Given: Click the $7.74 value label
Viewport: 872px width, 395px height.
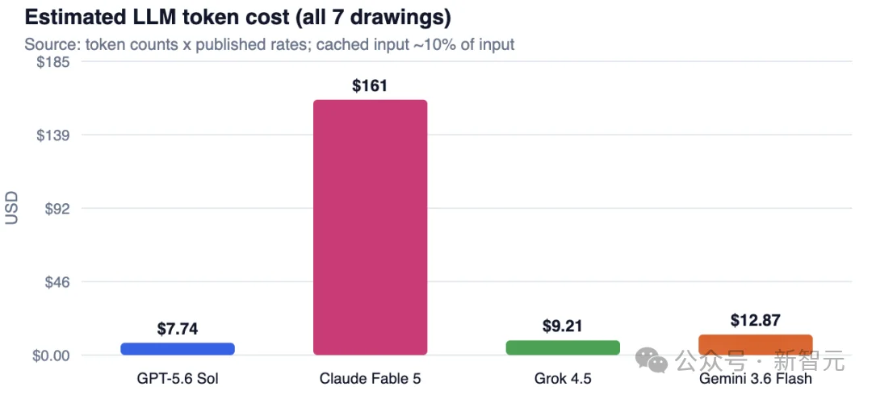Looking at the screenshot, I should tap(178, 328).
